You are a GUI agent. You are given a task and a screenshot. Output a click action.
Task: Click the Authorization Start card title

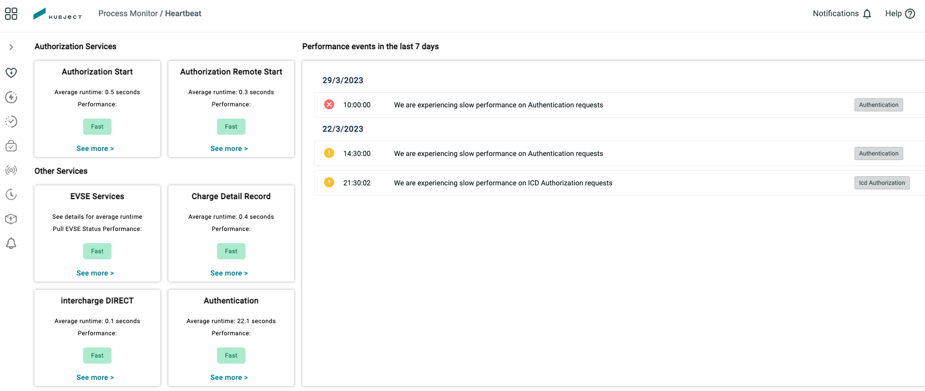97,72
